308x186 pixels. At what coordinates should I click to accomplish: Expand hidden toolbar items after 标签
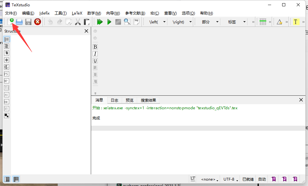pos(253,22)
